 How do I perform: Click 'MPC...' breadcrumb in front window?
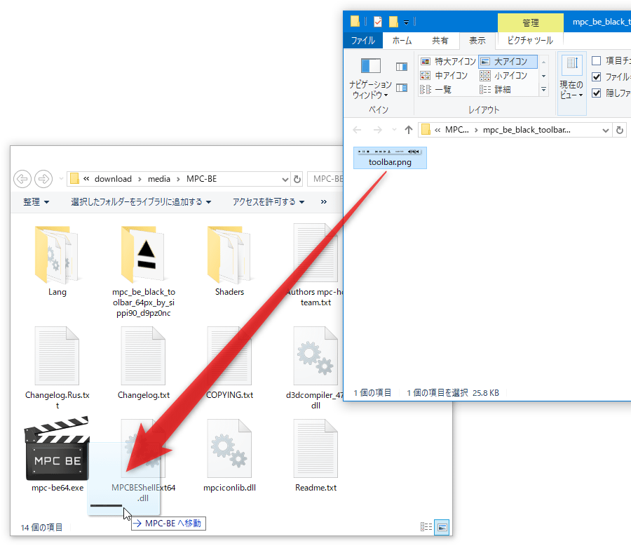click(456, 130)
